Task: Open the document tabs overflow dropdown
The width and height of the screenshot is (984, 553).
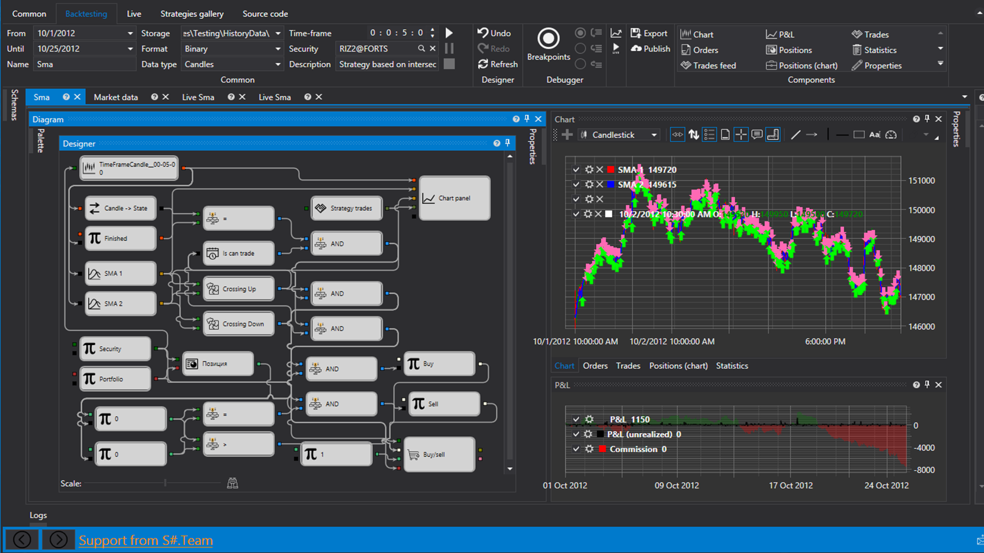Action: (965, 97)
